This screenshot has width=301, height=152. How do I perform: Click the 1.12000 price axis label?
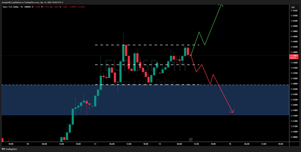click(x=294, y=105)
